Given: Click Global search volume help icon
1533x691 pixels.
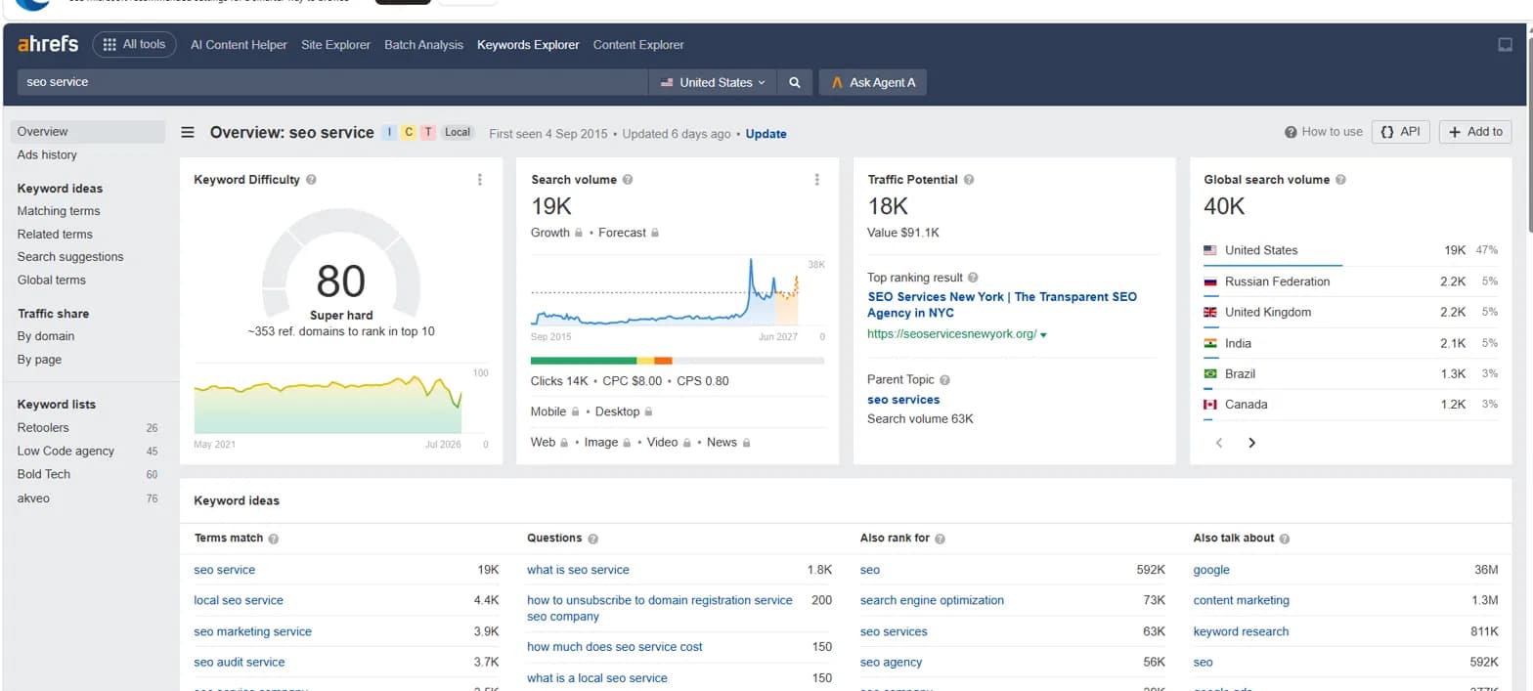Looking at the screenshot, I should click(1340, 180).
